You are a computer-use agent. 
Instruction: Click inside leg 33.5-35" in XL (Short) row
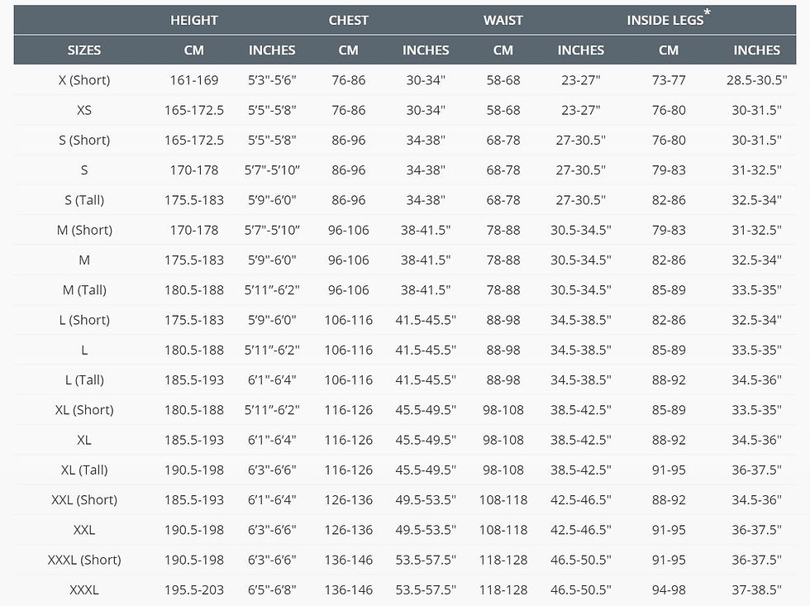click(756, 410)
